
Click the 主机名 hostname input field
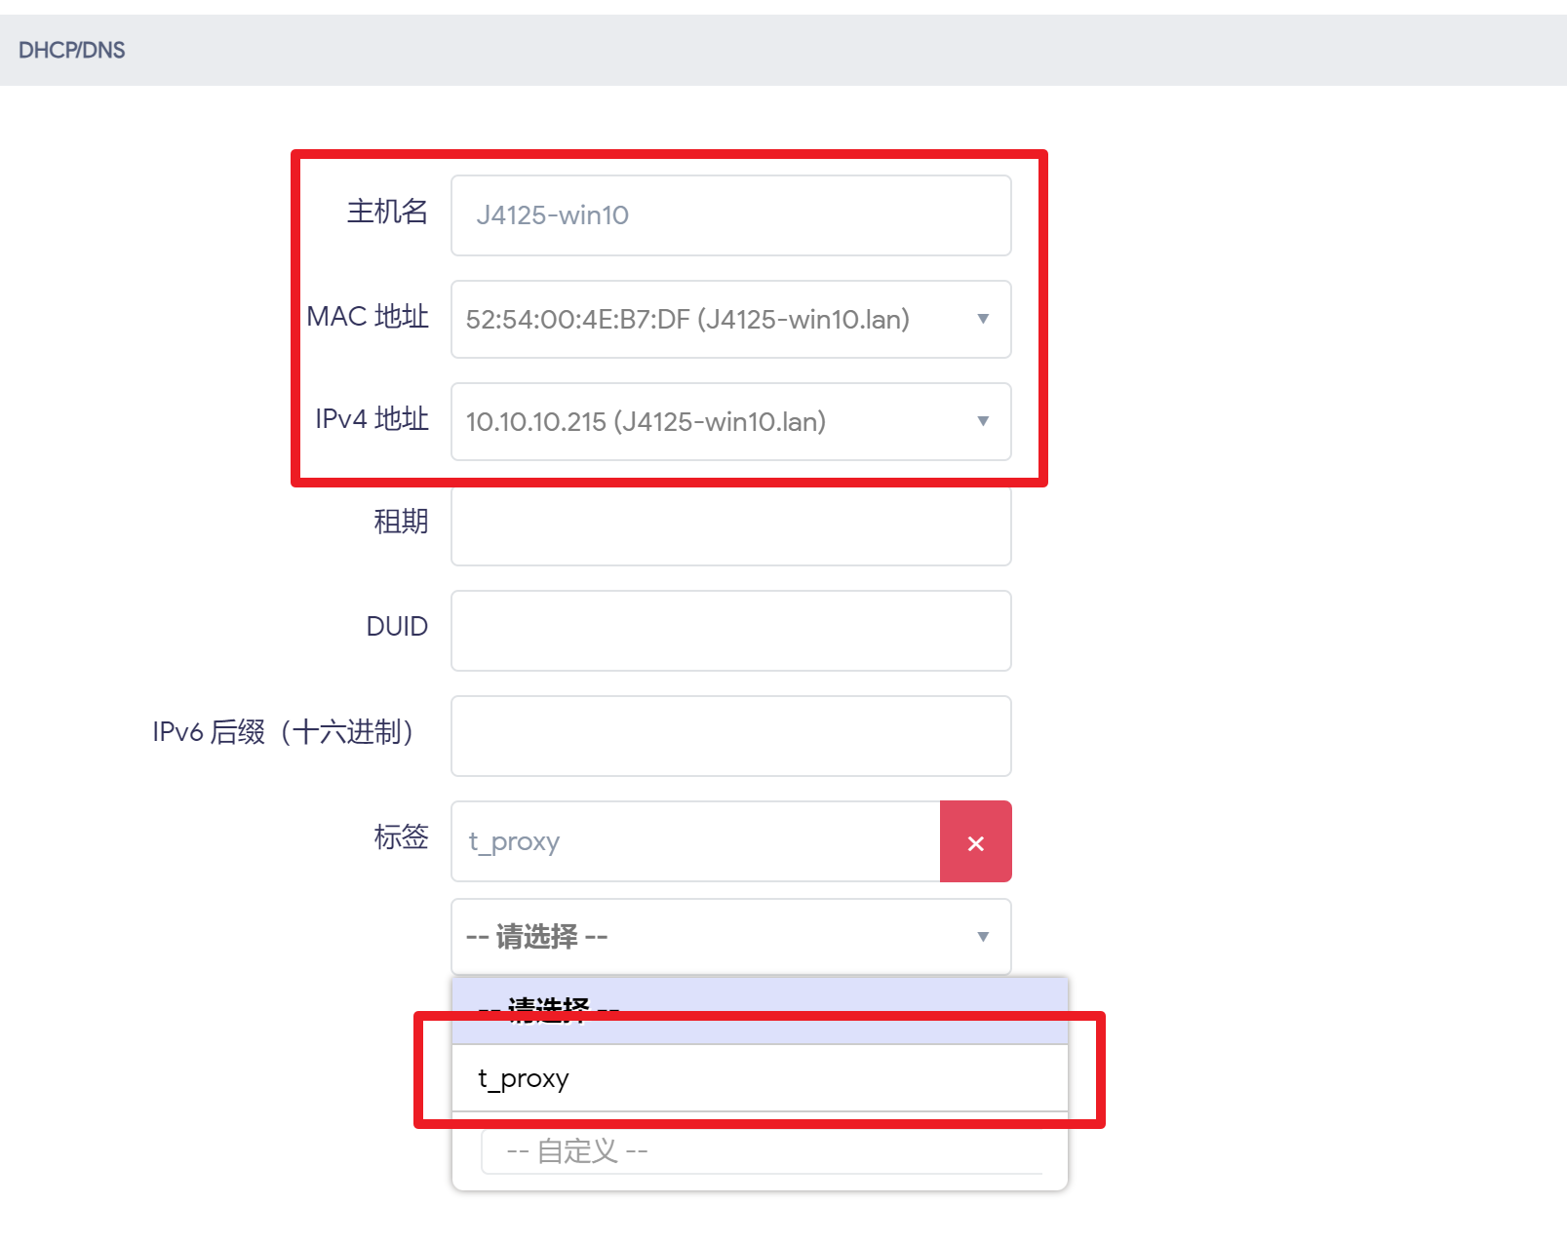click(731, 215)
